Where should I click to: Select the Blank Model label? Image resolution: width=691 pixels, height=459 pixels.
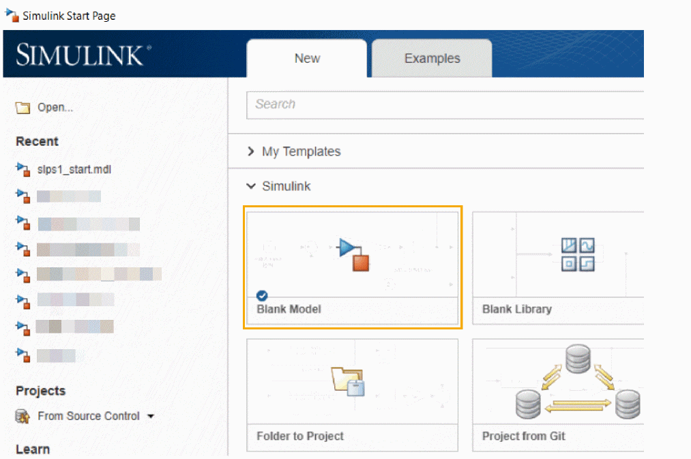(x=289, y=309)
